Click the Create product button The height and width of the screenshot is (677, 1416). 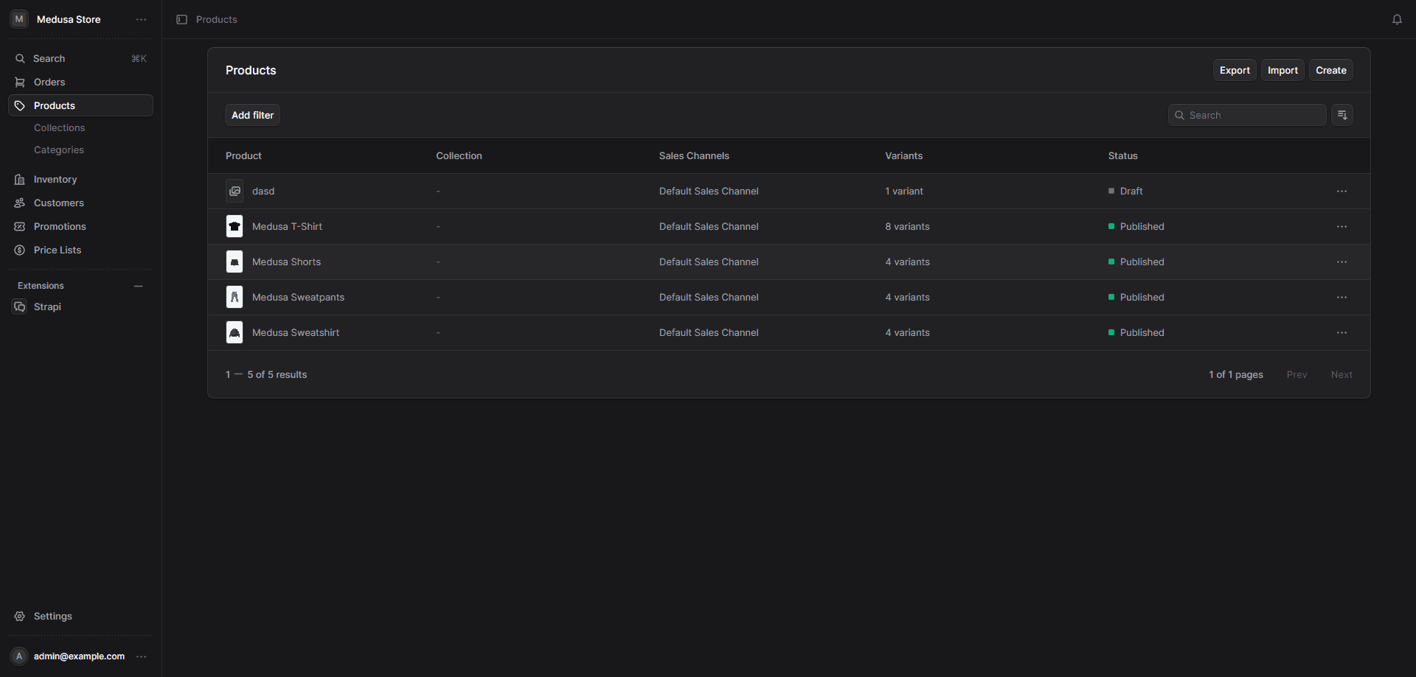(x=1330, y=71)
